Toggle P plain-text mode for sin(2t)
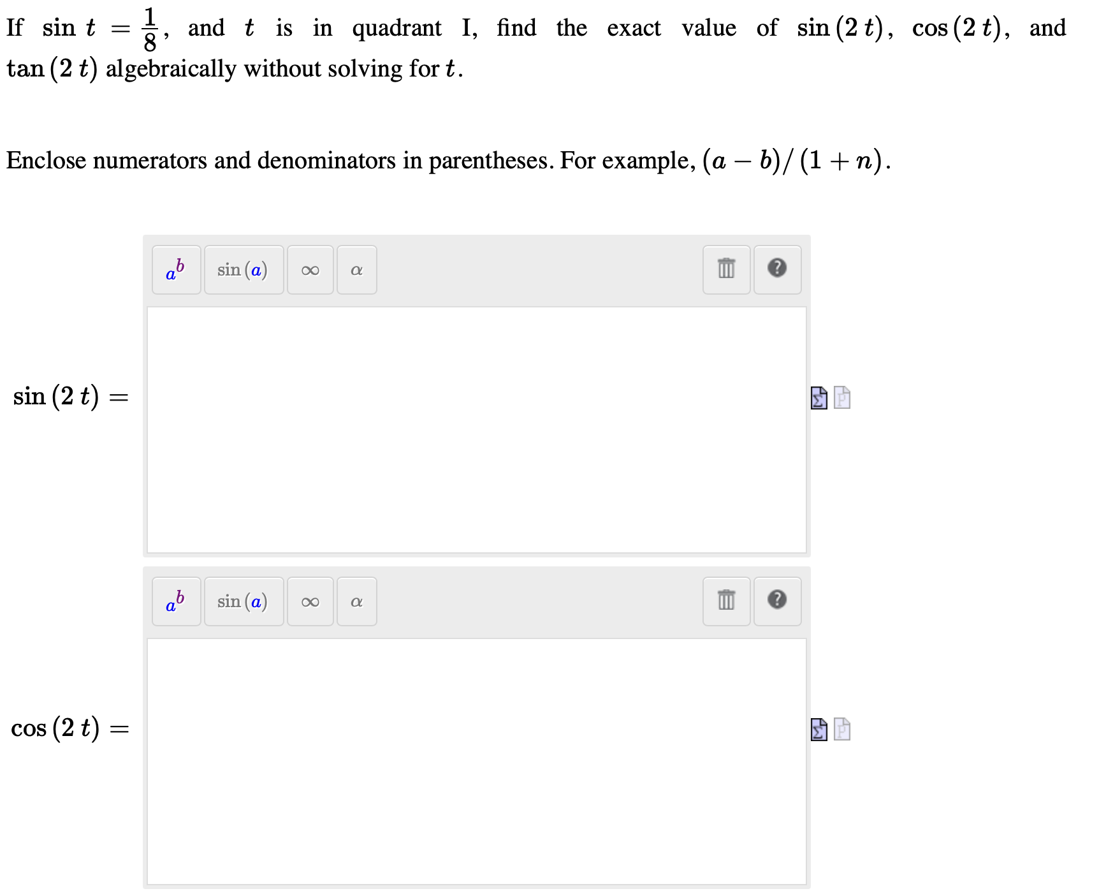 (x=841, y=397)
